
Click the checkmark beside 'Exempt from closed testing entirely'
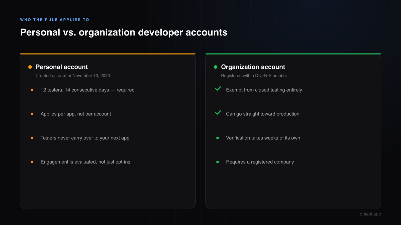pyautogui.click(x=218, y=89)
